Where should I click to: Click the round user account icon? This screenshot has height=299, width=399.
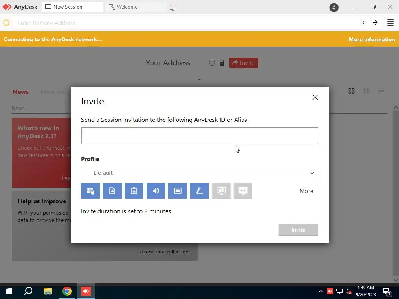(x=334, y=7)
